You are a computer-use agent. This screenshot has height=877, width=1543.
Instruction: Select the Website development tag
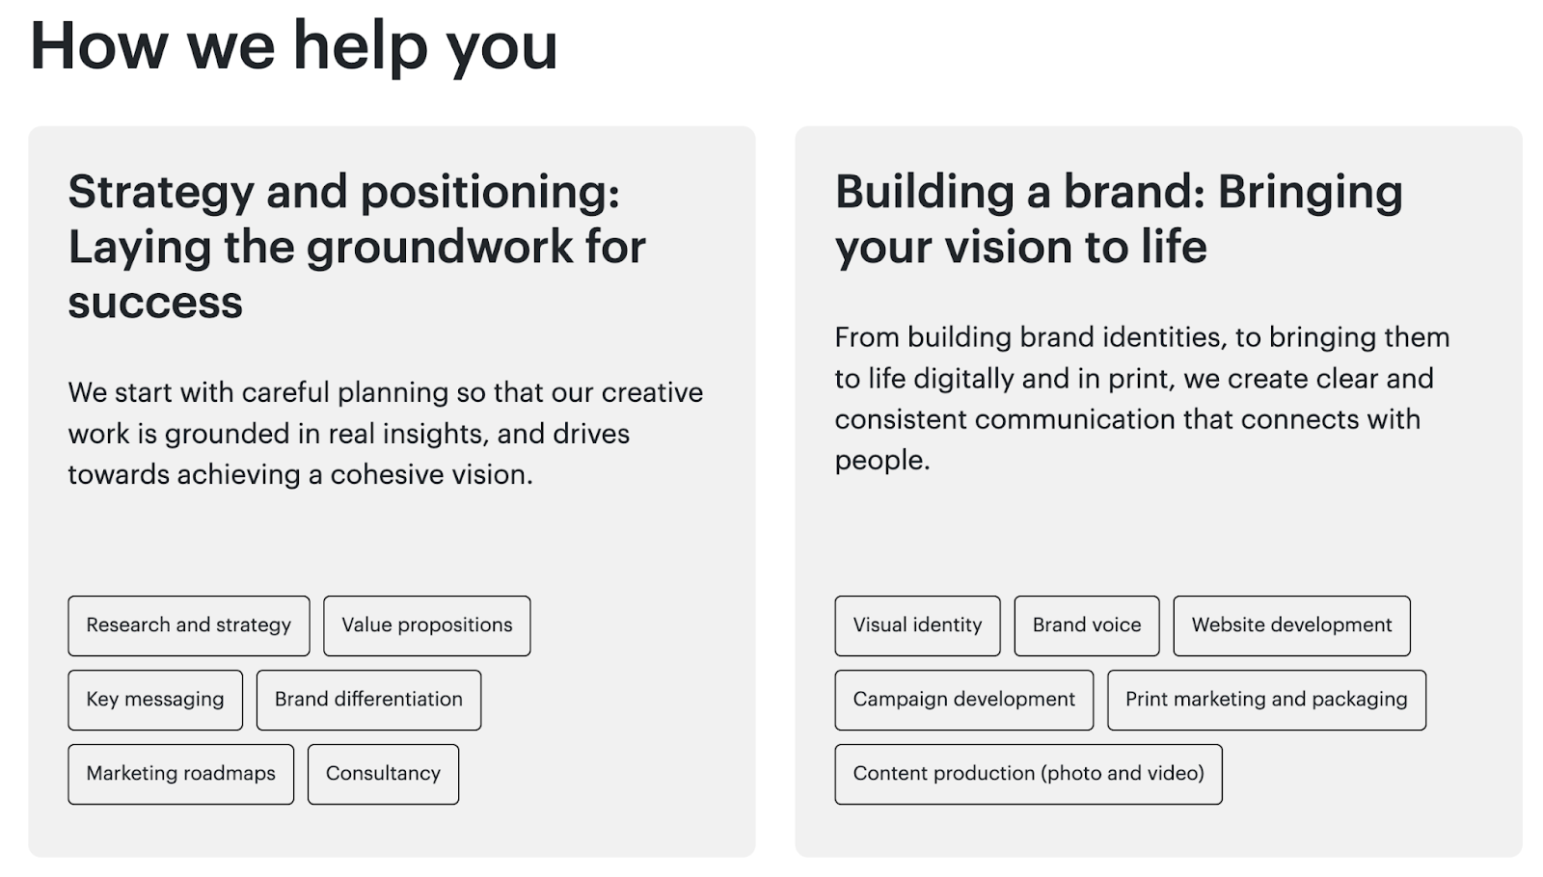click(1291, 625)
